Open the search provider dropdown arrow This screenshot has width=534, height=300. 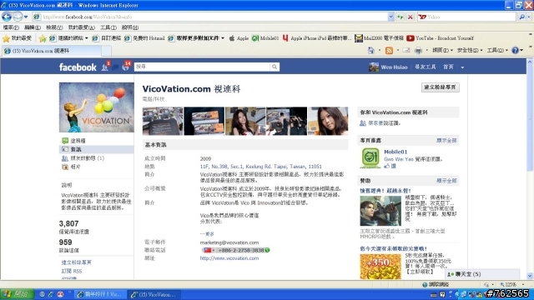pyautogui.click(x=528, y=17)
